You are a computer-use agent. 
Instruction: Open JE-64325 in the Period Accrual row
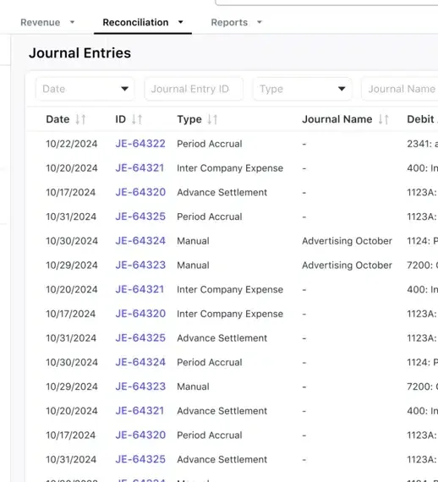[140, 216]
